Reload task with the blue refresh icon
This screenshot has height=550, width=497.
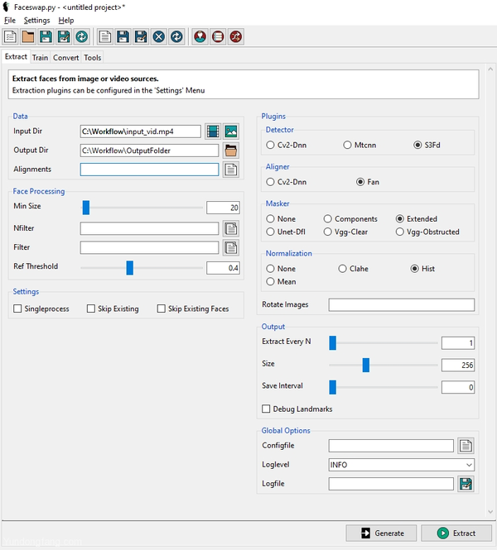(176, 36)
